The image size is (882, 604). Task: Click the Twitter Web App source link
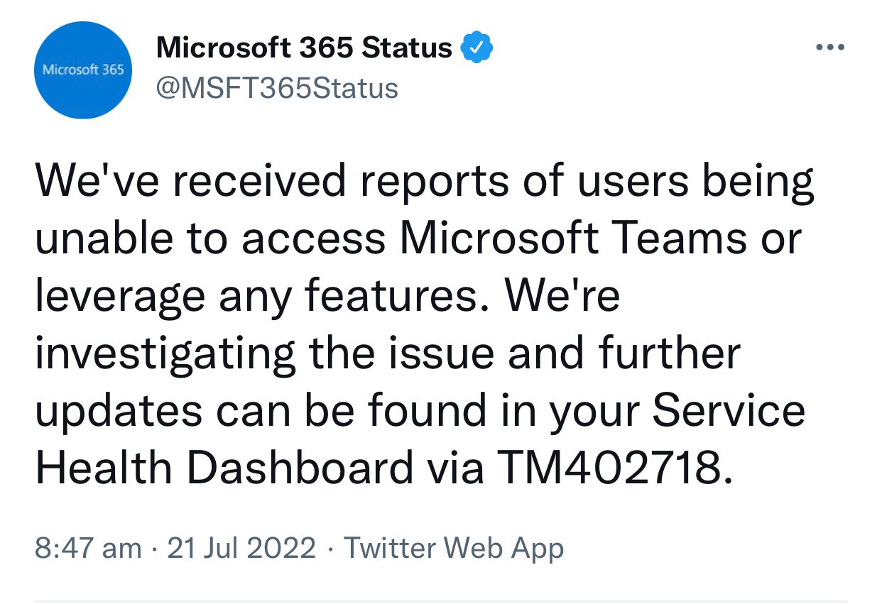(x=454, y=549)
